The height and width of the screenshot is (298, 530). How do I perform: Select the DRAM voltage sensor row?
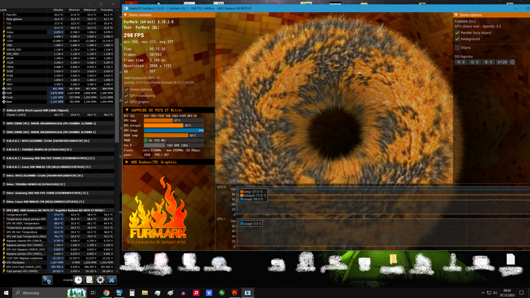tap(57, 58)
